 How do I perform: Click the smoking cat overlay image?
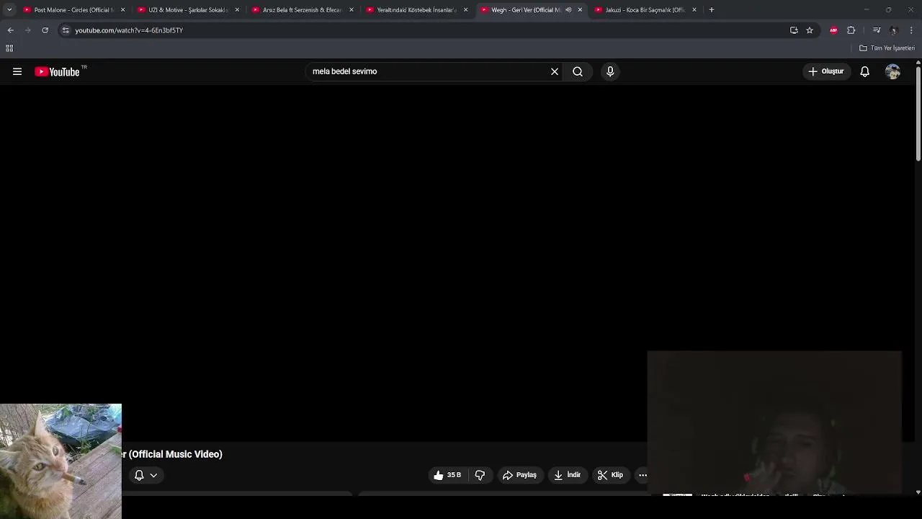coord(61,461)
